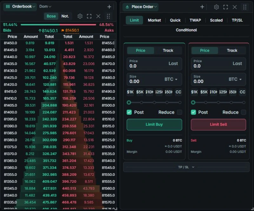Switch to Quick order tab
This screenshot has width=254, height=211.
click(175, 20)
